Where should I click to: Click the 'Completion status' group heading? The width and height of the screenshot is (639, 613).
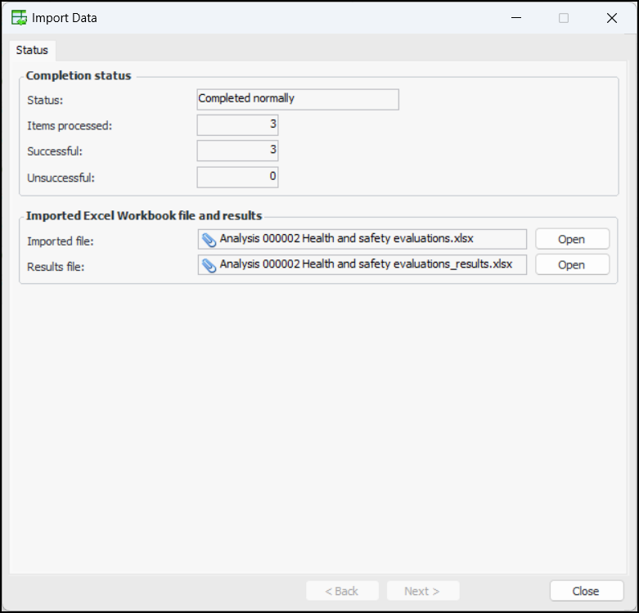pyautogui.click(x=79, y=76)
